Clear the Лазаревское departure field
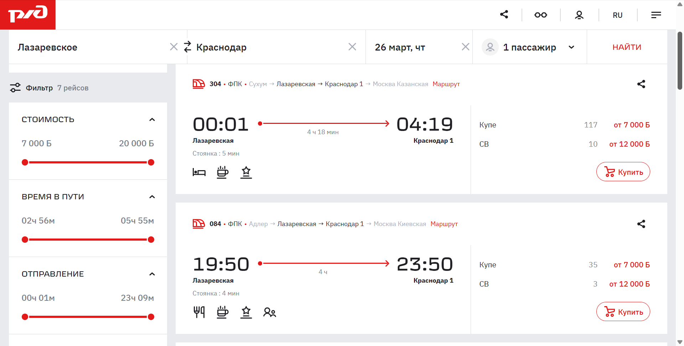 click(174, 47)
